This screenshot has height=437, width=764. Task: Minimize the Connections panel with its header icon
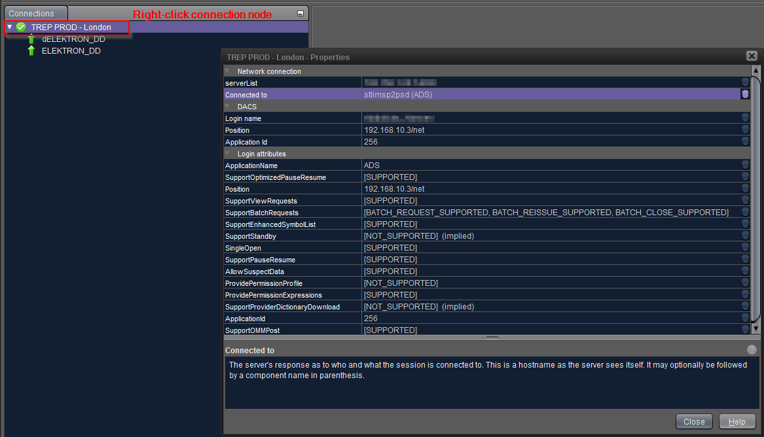(x=300, y=14)
